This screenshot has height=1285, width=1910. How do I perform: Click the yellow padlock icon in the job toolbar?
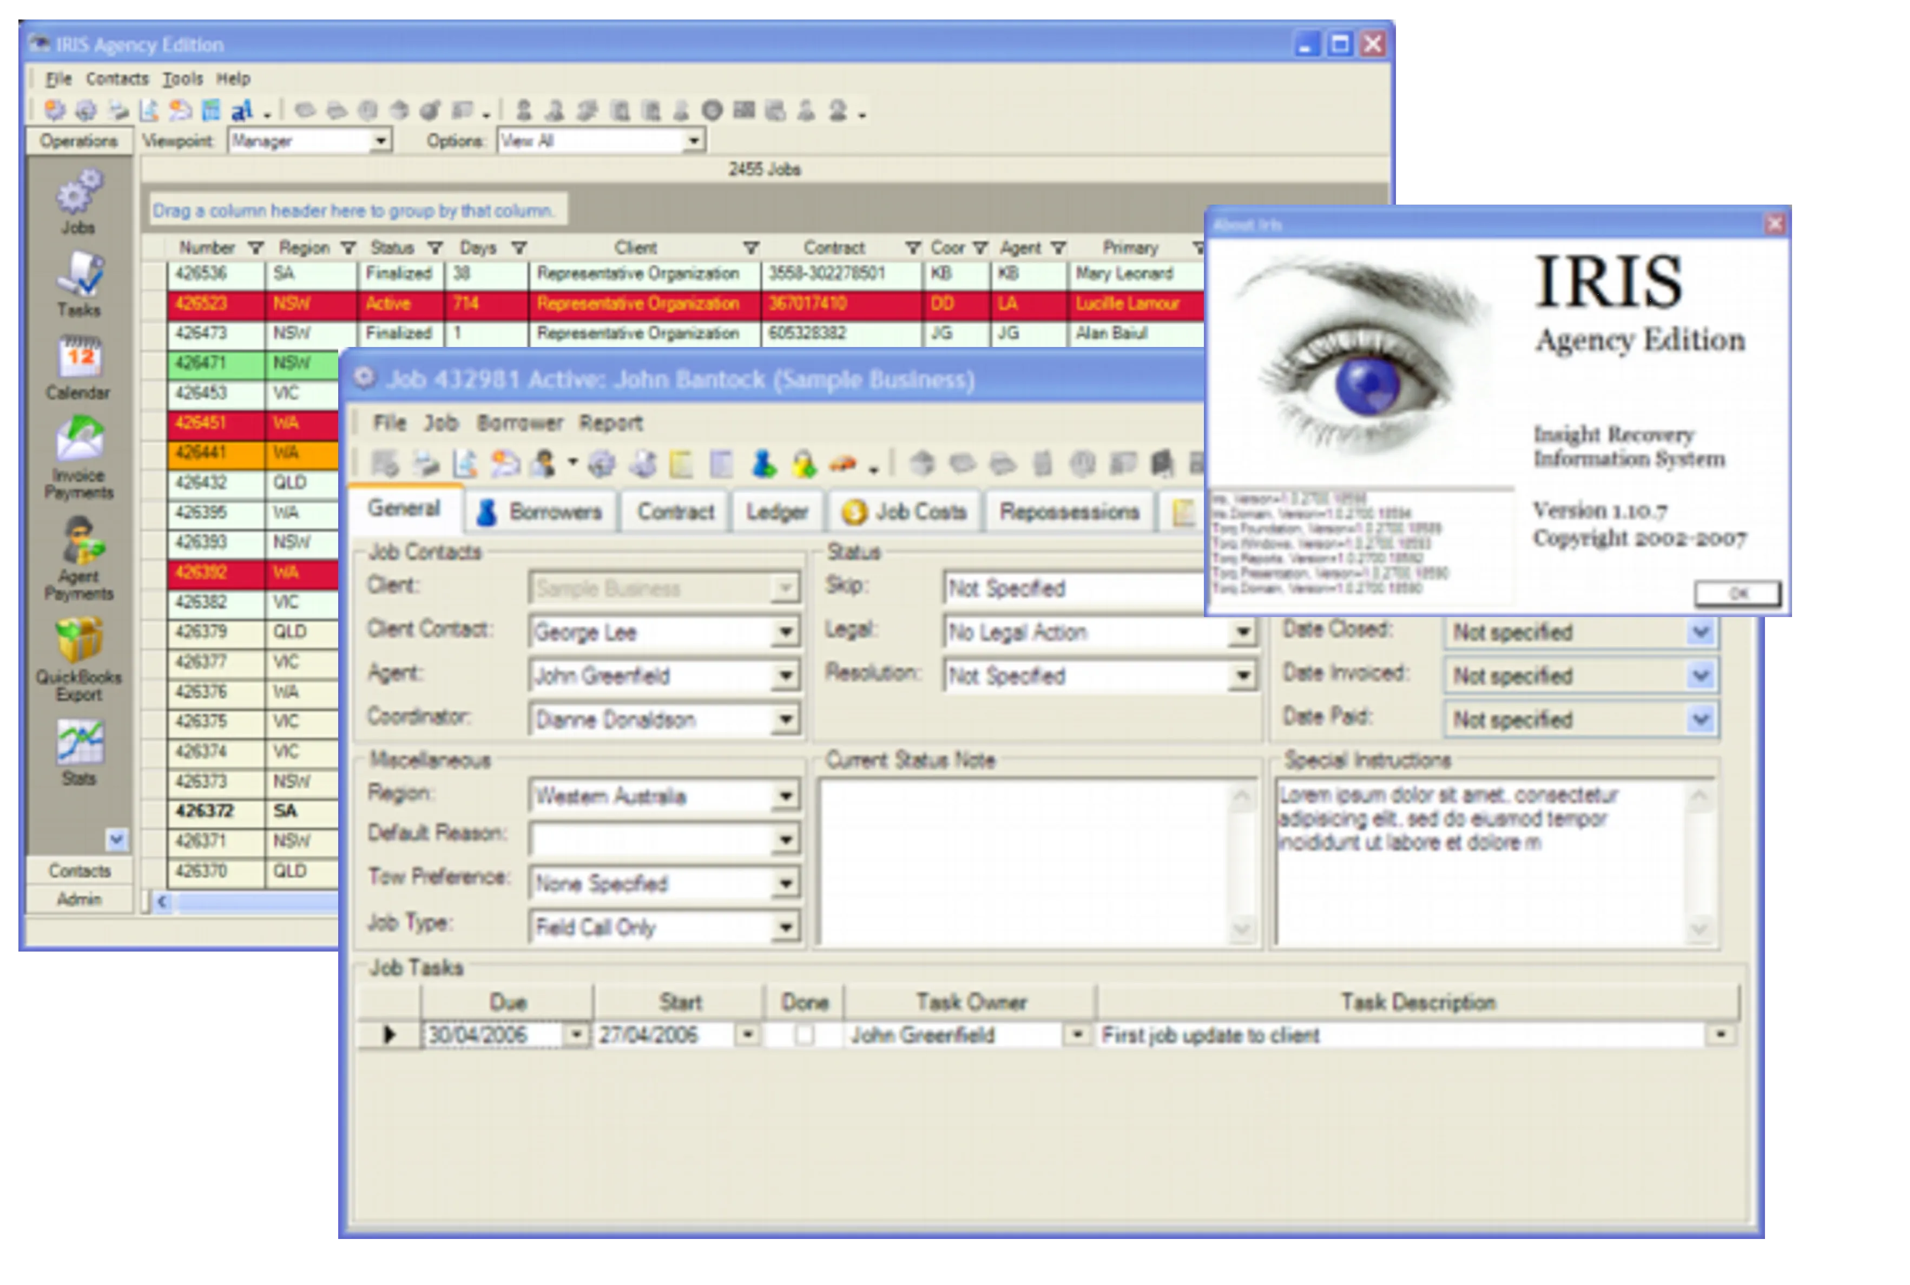click(805, 464)
